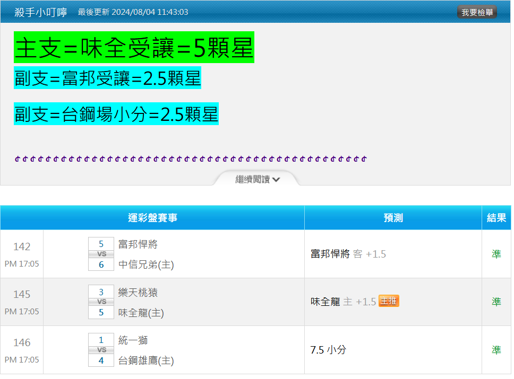The image size is (514, 379).
Task: Click 統一獅 score box showing 1
Action: click(x=101, y=340)
